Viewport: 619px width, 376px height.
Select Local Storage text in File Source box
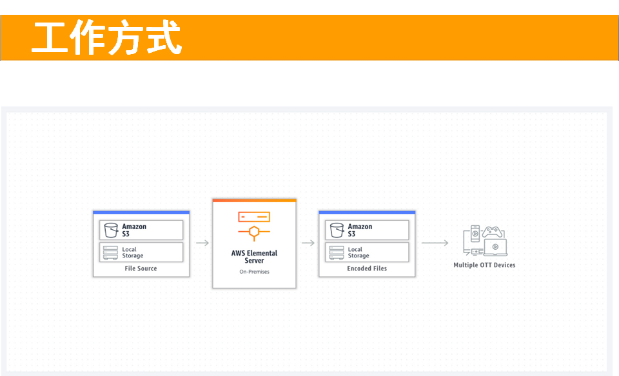tap(133, 252)
